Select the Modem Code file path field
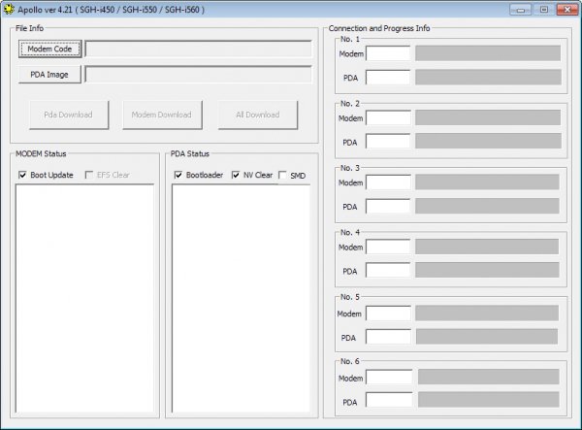 pyautogui.click(x=198, y=49)
